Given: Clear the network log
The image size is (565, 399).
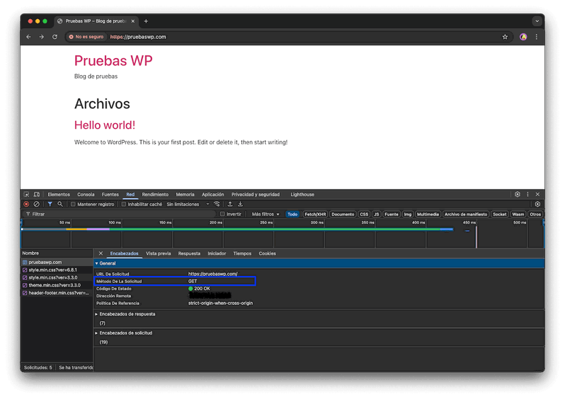Looking at the screenshot, I should point(36,204).
